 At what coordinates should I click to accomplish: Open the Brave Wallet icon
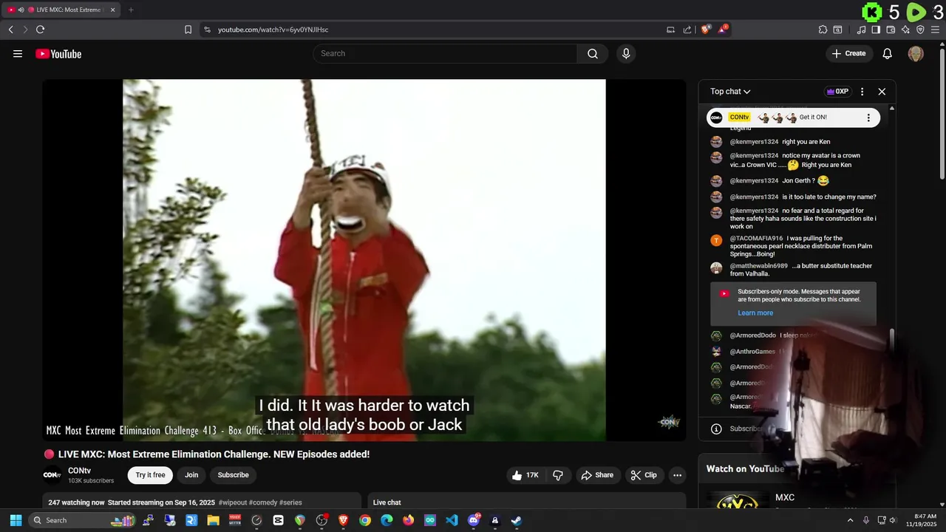coord(891,30)
